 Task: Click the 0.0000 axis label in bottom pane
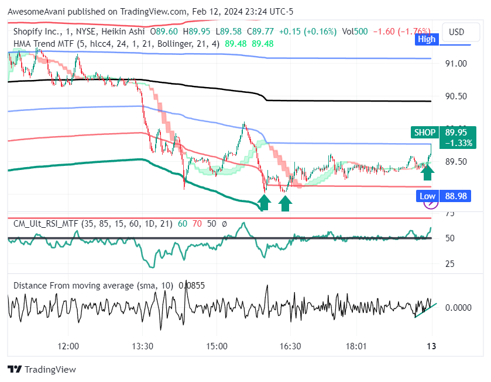(x=458, y=308)
